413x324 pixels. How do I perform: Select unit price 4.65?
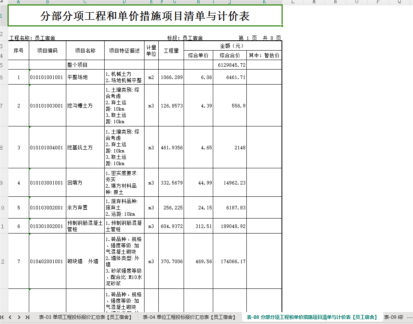pyautogui.click(x=198, y=148)
